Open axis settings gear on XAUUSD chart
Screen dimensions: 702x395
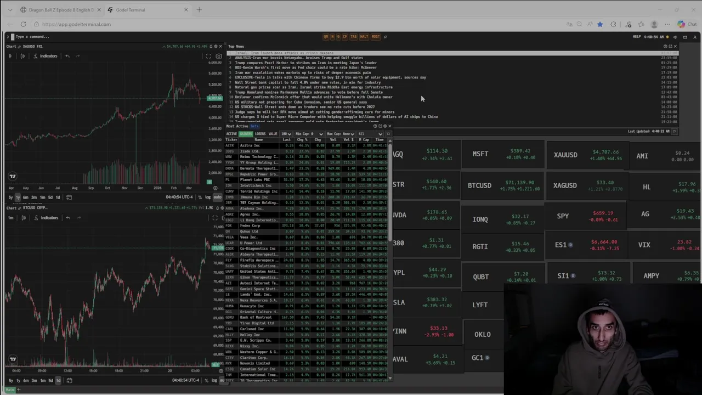click(x=216, y=188)
